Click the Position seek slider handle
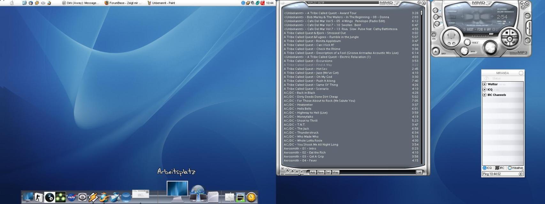 [x=491, y=34]
